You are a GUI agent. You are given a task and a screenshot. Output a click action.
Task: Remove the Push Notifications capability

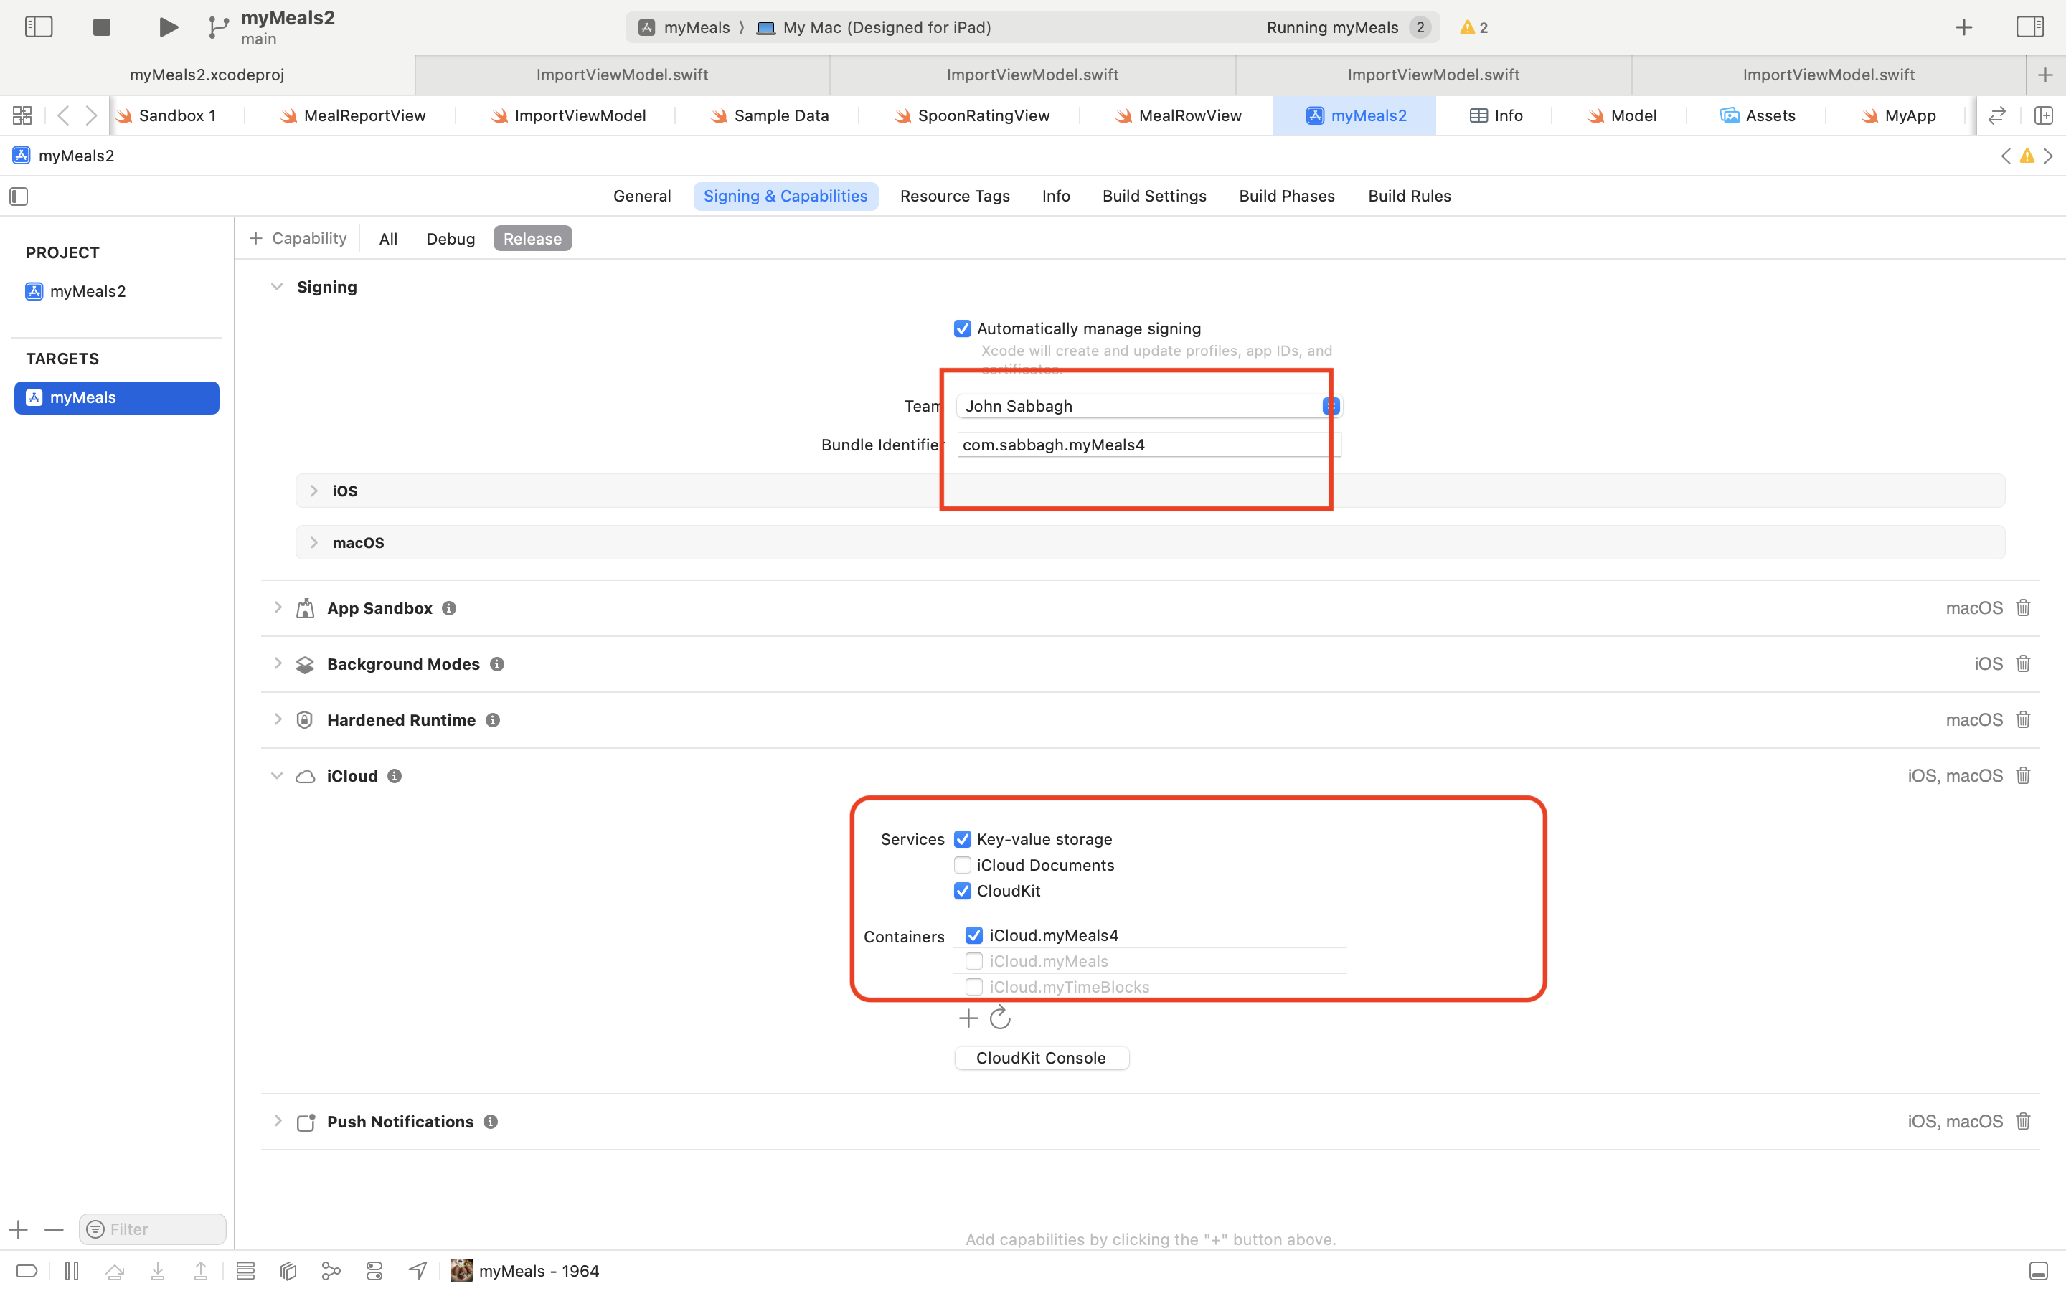2023,1121
